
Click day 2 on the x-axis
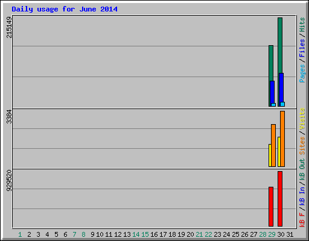coord(29,234)
